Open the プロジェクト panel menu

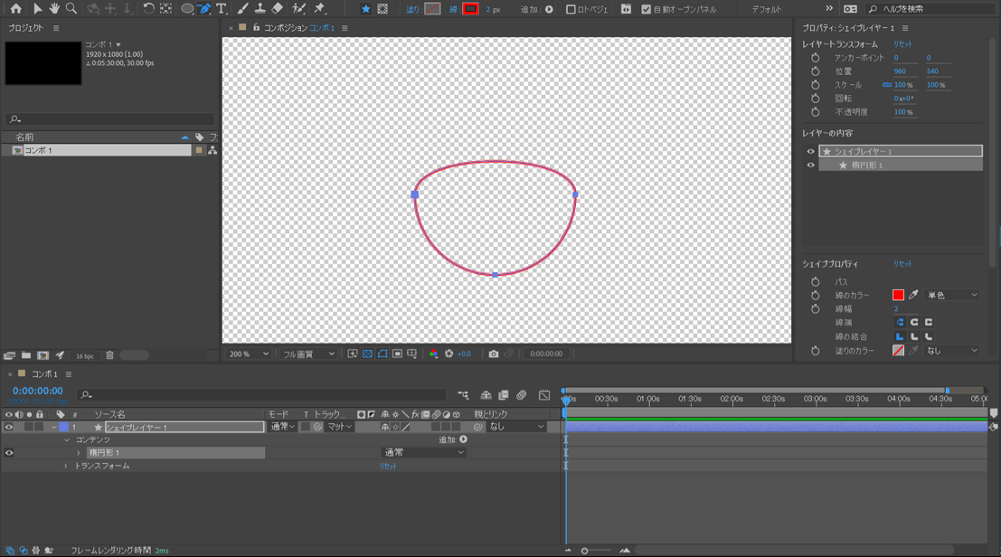click(56, 28)
